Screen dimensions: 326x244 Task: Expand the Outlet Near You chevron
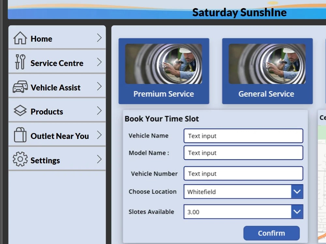(99, 135)
